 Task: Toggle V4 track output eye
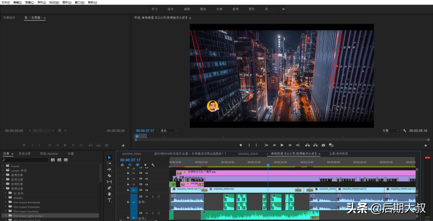(x=147, y=173)
